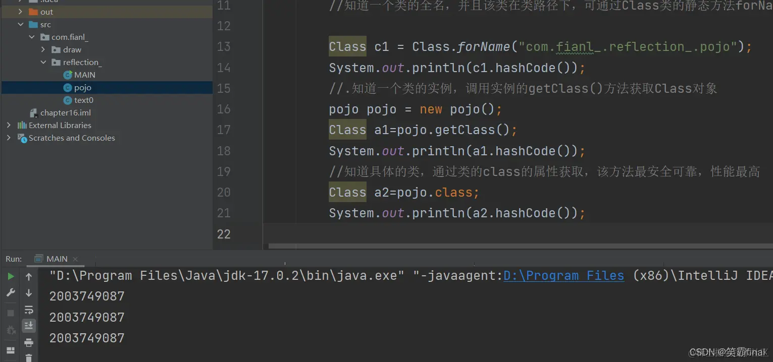This screenshot has height=362, width=773.
Task: Clear console with the trash icon
Action: [29, 358]
